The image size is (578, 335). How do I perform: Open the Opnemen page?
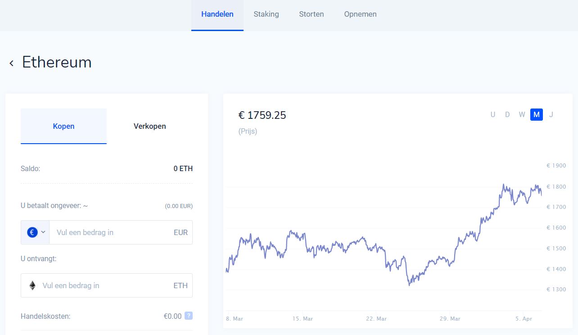coord(360,14)
